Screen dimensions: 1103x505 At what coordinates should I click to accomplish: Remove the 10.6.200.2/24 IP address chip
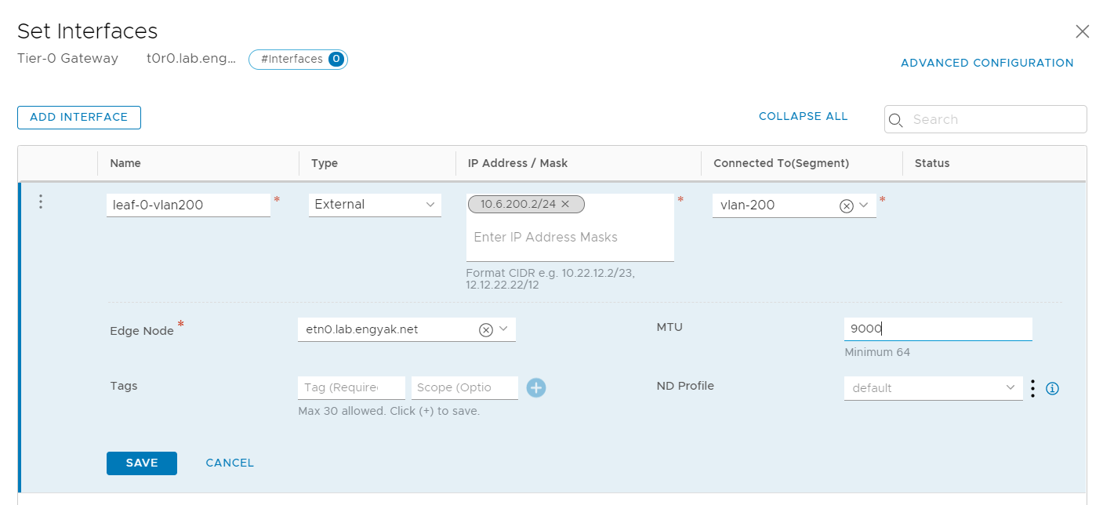click(565, 205)
